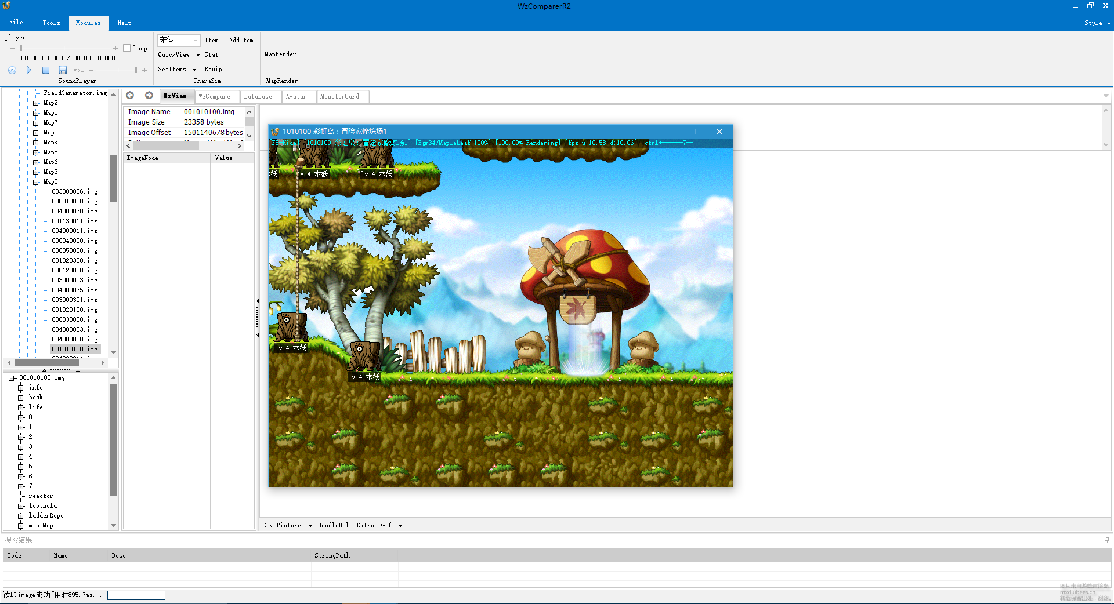Click the ExtractGif button
This screenshot has width=1114, height=604.
point(374,526)
